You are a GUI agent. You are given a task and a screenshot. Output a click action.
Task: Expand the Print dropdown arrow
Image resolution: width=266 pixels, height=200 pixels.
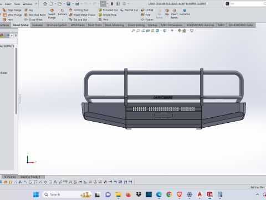81,4
